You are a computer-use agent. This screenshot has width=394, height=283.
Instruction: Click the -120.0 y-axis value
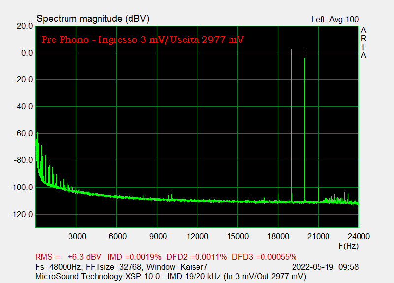pos(21,215)
